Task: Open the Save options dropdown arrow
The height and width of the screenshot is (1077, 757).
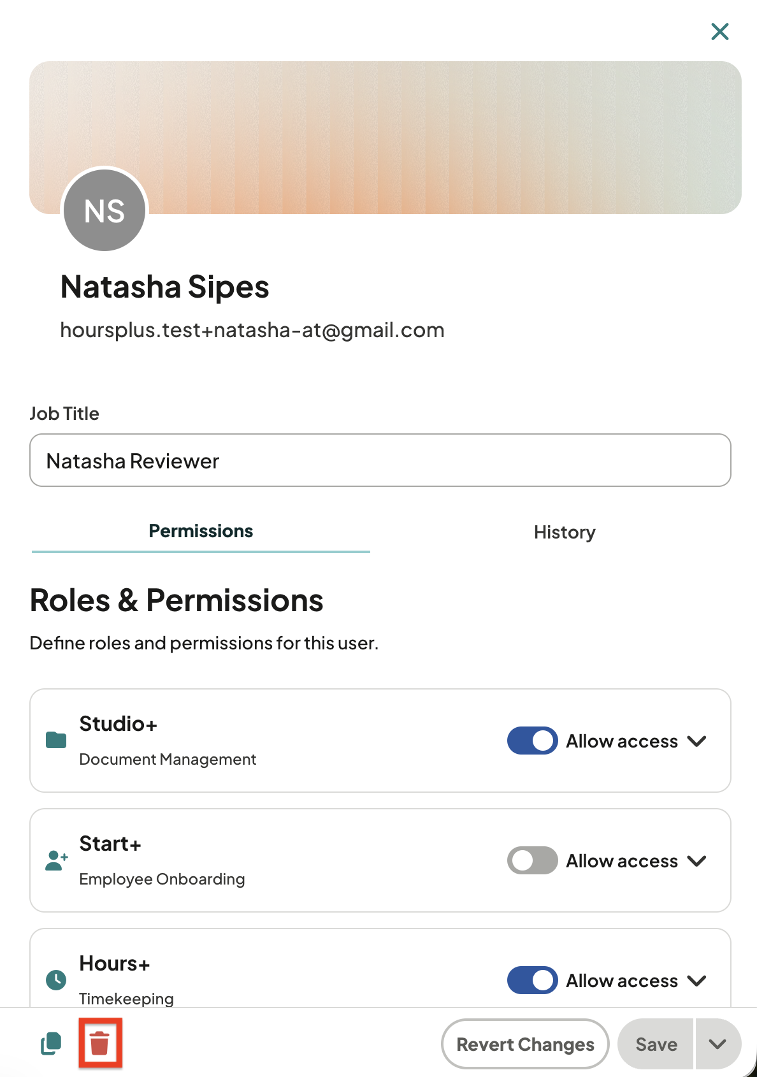Action: pos(718,1044)
